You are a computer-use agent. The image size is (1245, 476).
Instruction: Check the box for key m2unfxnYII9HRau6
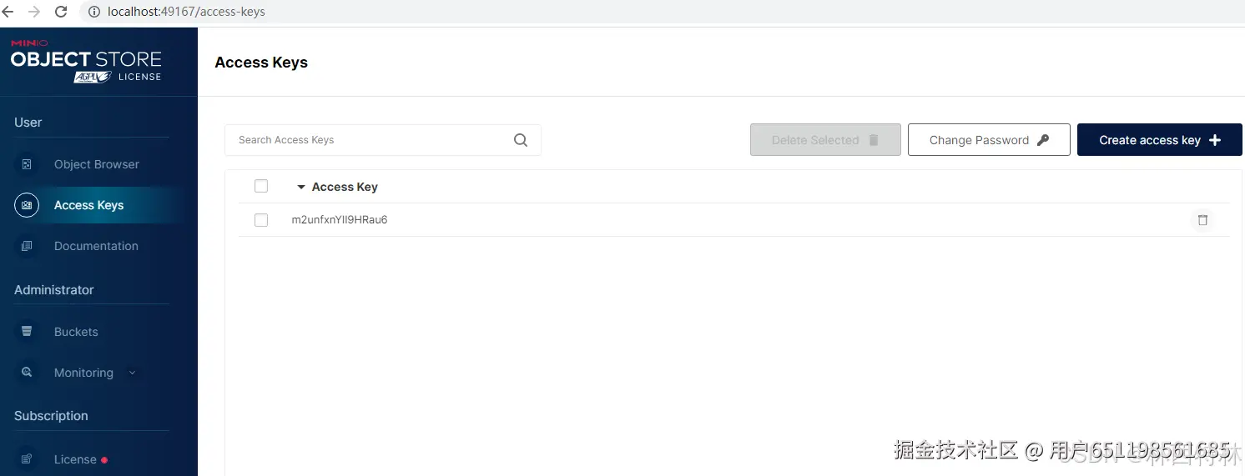coord(261,220)
